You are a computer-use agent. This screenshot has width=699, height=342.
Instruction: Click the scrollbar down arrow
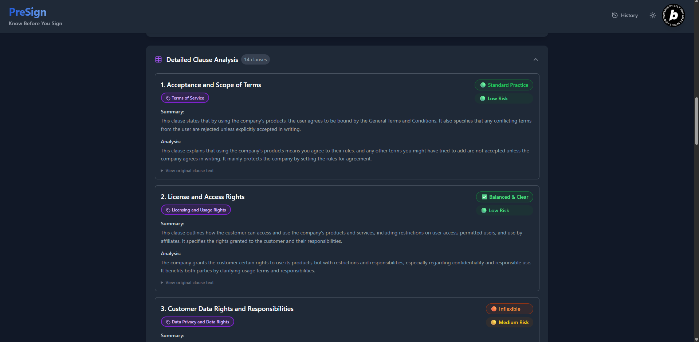click(x=696, y=339)
